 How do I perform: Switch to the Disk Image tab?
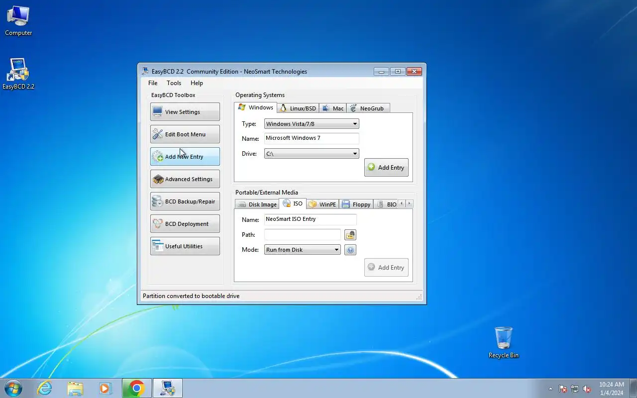pos(257,204)
